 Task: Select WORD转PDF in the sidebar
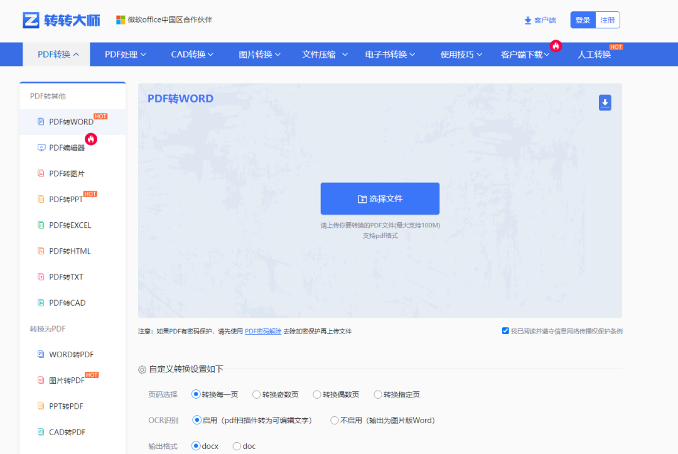click(x=67, y=354)
